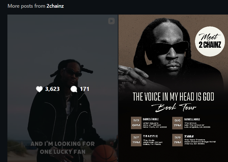Image resolution: width=228 pixels, height=162 pixels.
Task: Click the comment bubble icon
Action: pos(74,89)
